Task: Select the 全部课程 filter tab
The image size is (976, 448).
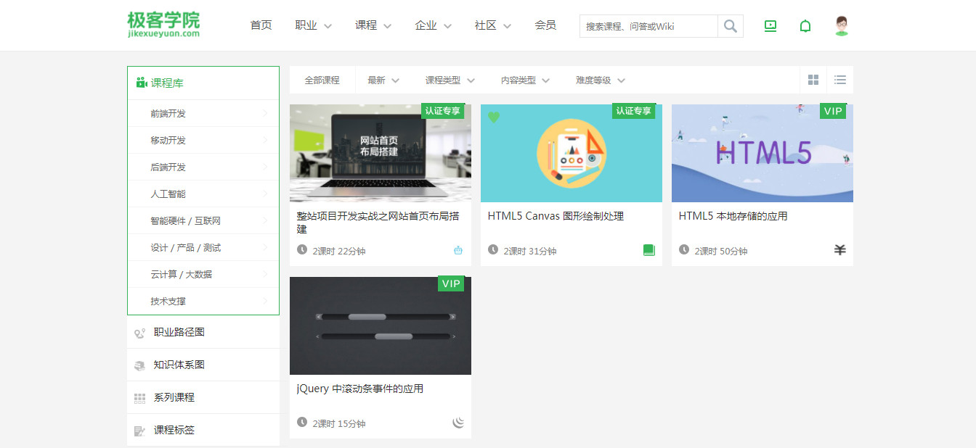Action: (322, 80)
